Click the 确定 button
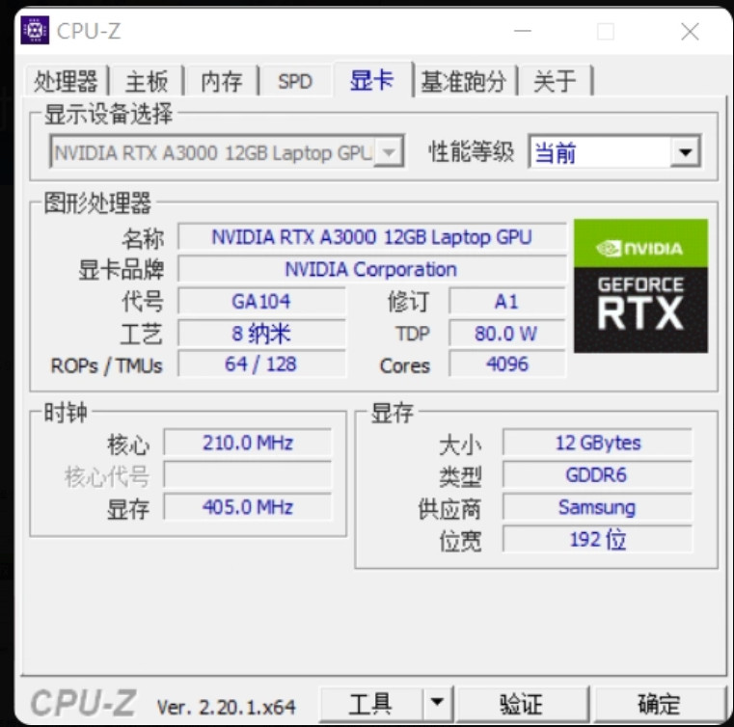 (659, 704)
